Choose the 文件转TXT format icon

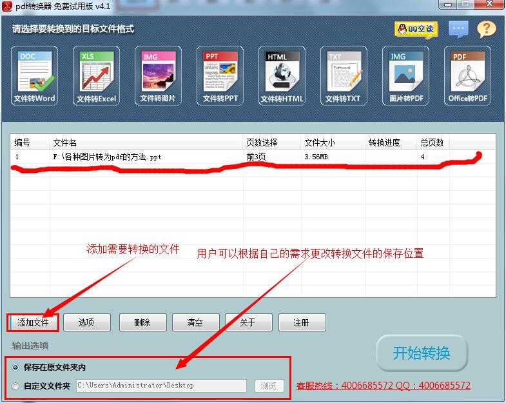point(343,75)
